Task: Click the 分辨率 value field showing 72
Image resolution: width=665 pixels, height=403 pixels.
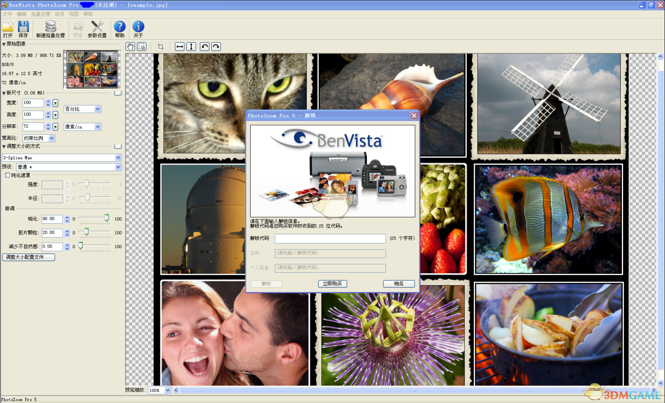Action: (33, 127)
